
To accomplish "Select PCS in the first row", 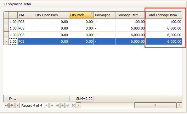I will 25,22.
